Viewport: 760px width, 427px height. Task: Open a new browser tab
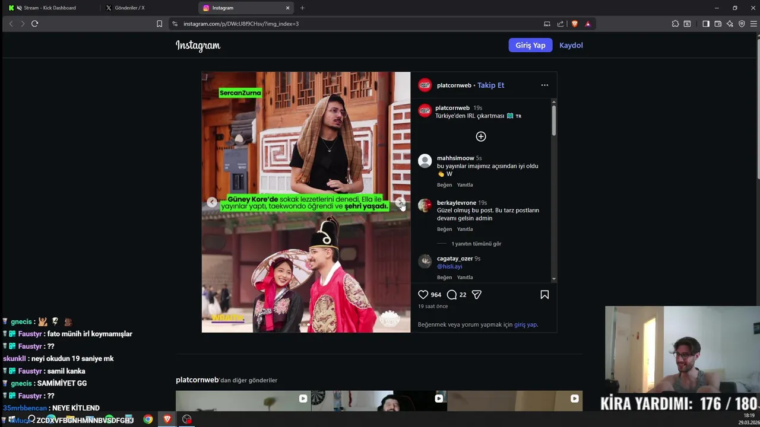click(302, 8)
